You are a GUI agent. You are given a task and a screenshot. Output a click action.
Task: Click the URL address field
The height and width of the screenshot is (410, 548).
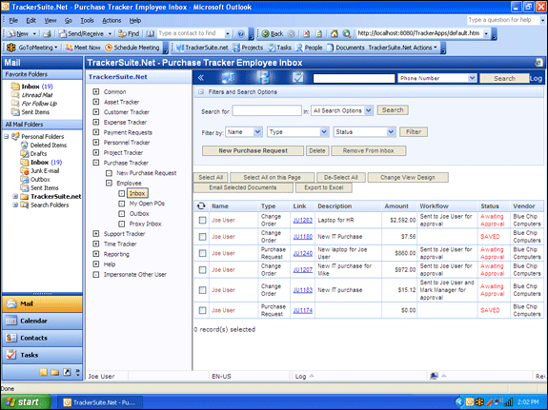(x=418, y=33)
